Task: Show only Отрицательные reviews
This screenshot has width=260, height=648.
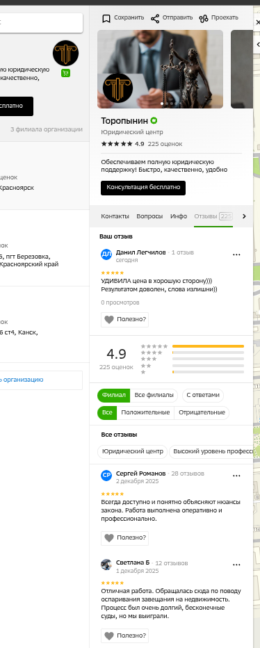Action: [x=202, y=412]
